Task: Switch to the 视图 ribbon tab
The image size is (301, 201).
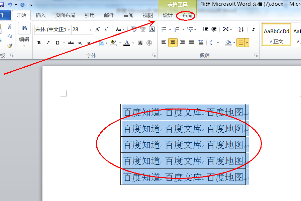Action: pos(148,15)
